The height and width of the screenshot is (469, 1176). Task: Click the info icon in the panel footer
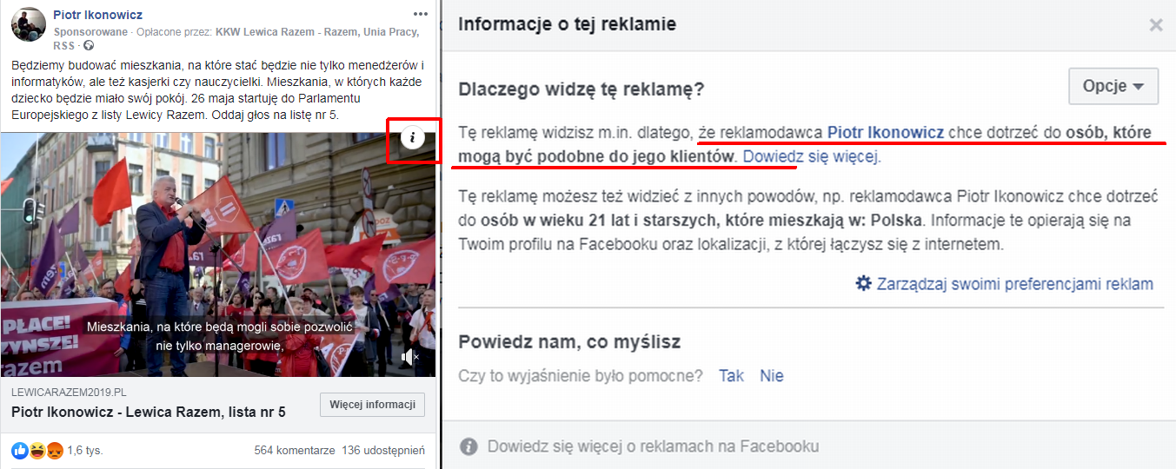(468, 446)
